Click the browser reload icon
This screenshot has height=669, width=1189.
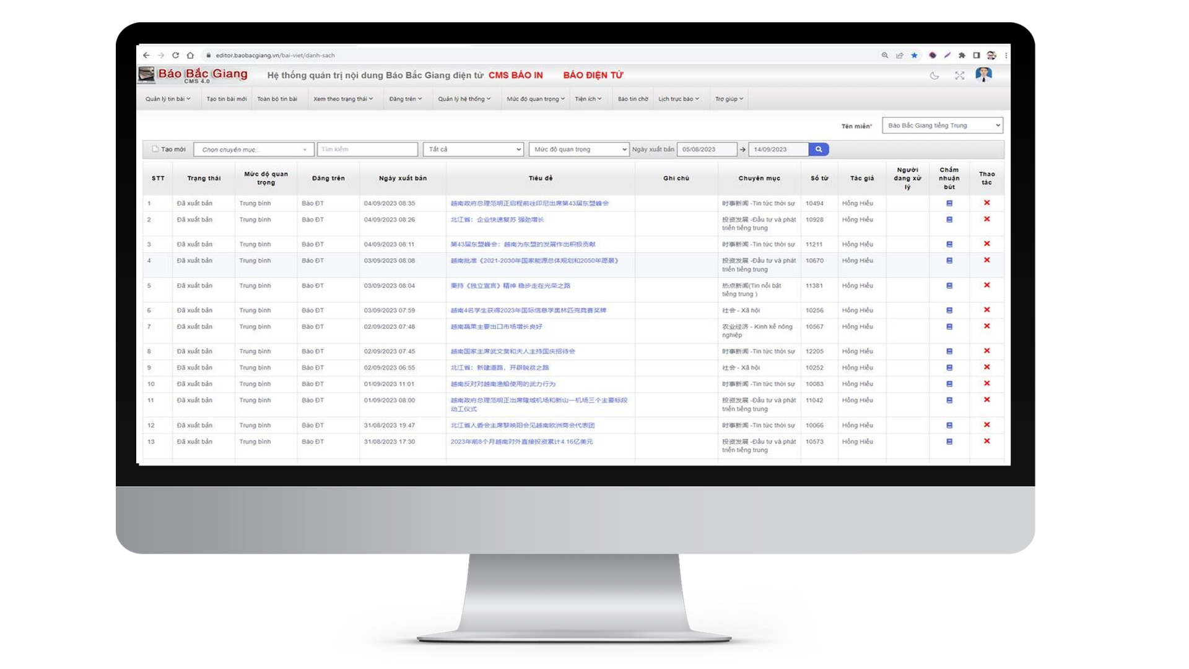[x=175, y=55]
